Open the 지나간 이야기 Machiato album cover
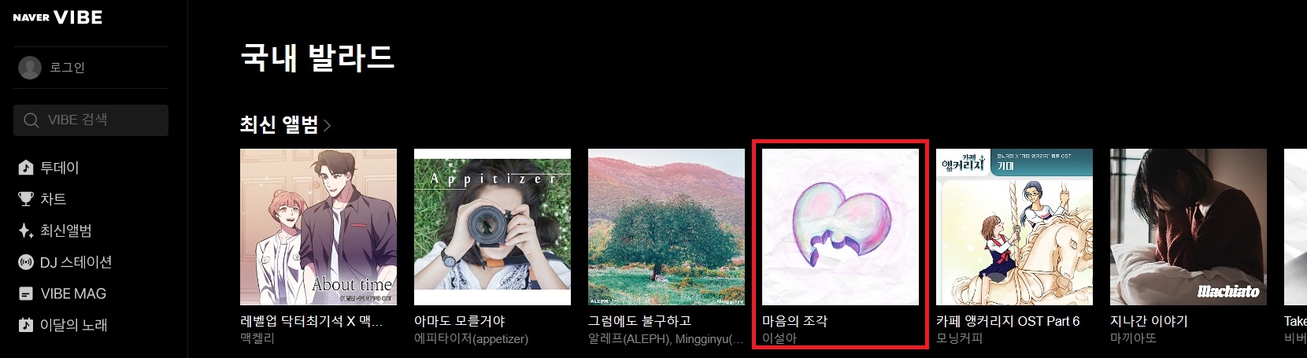Image resolution: width=1307 pixels, height=358 pixels. pyautogui.click(x=1188, y=227)
